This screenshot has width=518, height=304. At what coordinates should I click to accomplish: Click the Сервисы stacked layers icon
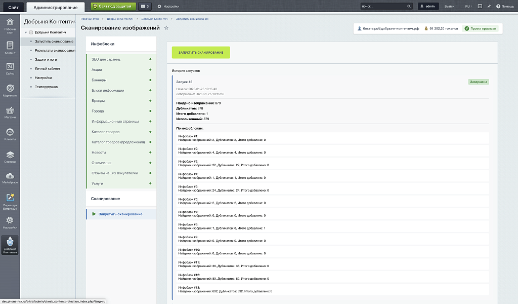pyautogui.click(x=10, y=155)
